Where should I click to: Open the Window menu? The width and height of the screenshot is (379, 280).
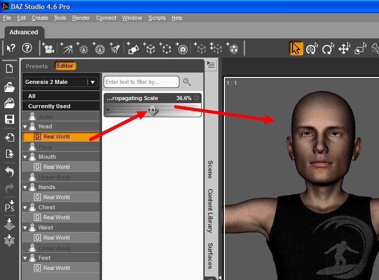132,18
